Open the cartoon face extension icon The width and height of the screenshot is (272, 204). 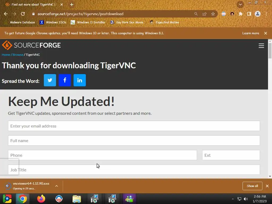pyautogui.click(x=232, y=14)
